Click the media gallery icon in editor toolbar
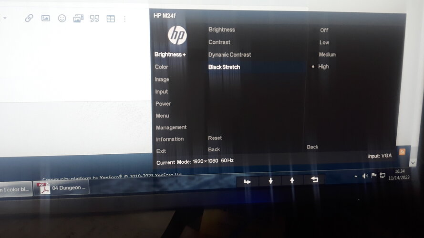 point(78,19)
